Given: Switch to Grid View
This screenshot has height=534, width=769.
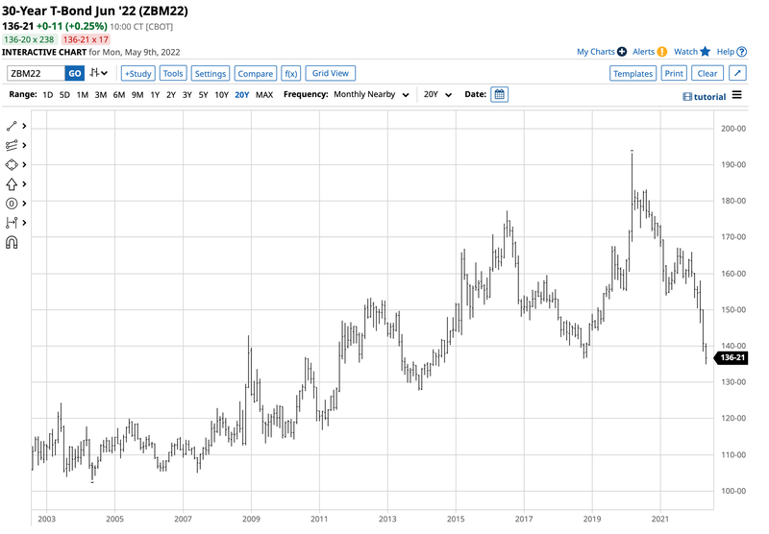Looking at the screenshot, I should click(330, 73).
